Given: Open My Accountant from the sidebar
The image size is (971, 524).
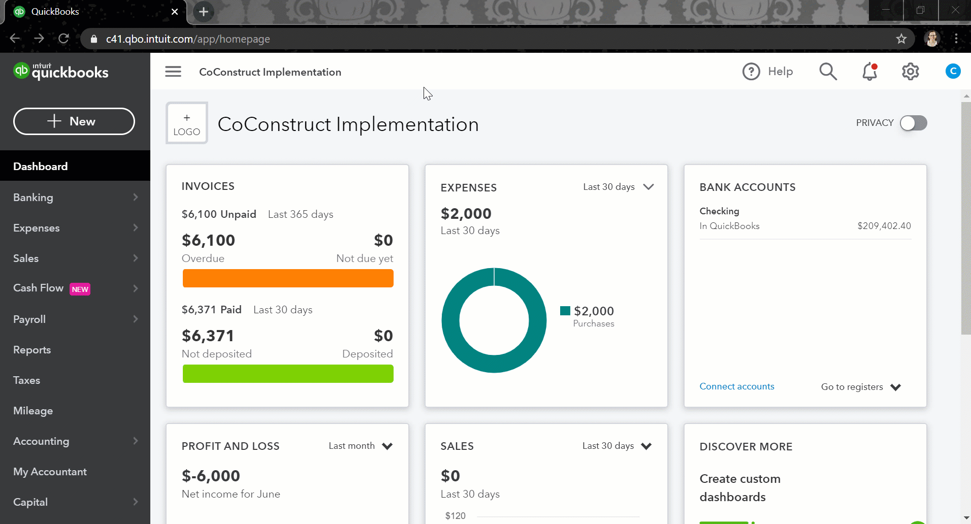Looking at the screenshot, I should click(75, 471).
